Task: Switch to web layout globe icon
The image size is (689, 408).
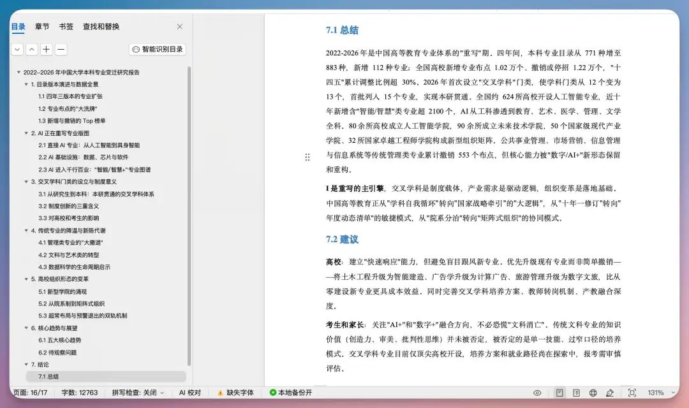Action: [x=593, y=393]
